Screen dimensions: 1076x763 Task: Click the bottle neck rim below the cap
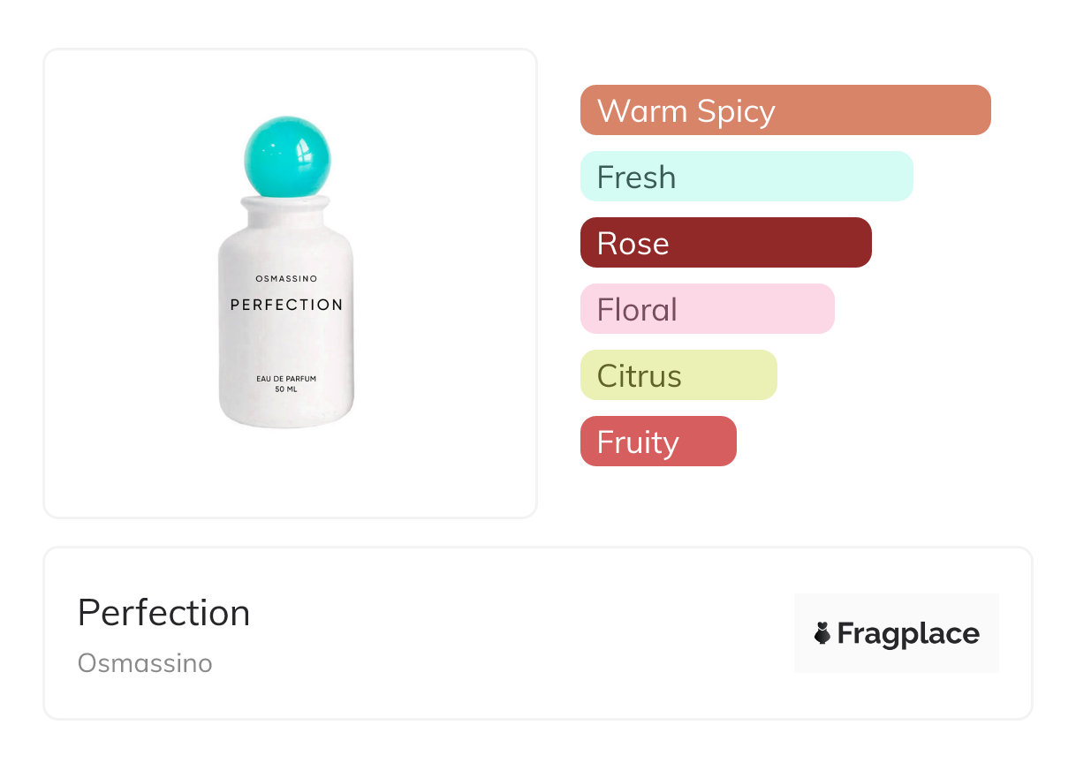[x=285, y=204]
